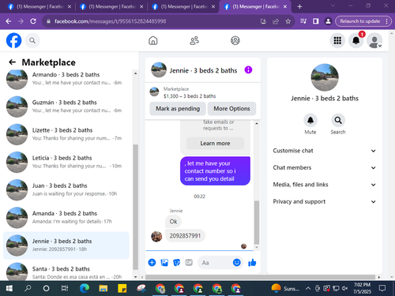Bookmark this page with the star
This screenshot has height=296, width=395.
pyautogui.click(x=288, y=21)
